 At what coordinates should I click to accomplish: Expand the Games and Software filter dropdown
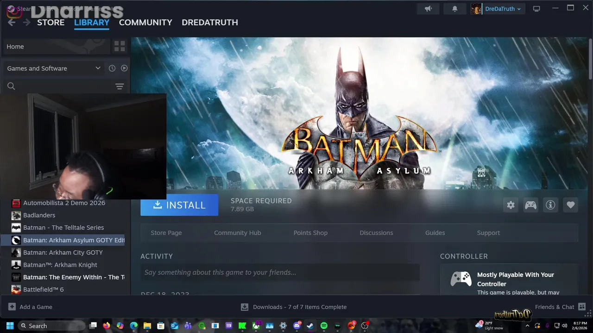(54, 68)
